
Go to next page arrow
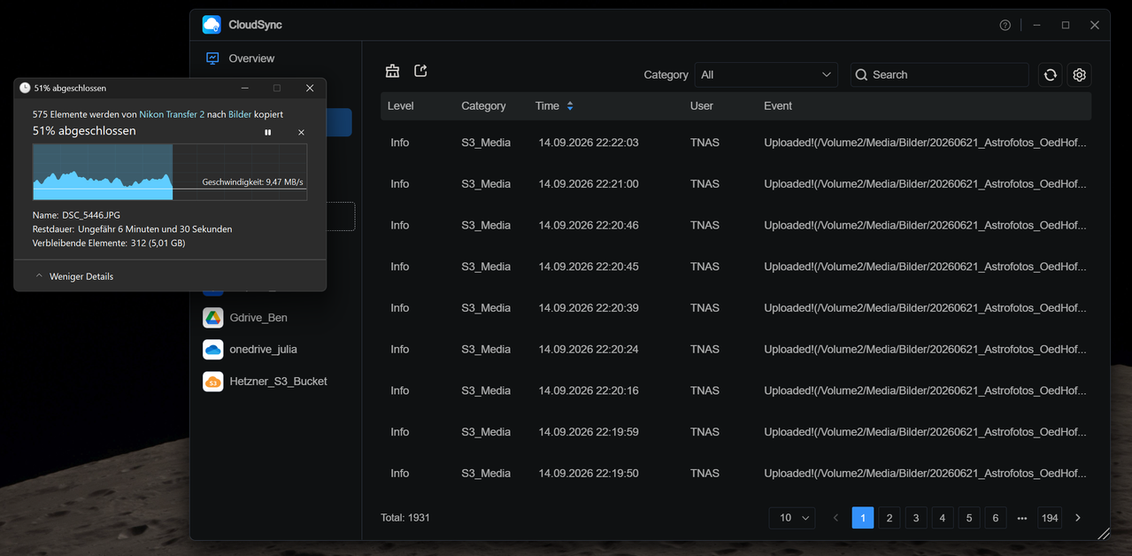1077,518
